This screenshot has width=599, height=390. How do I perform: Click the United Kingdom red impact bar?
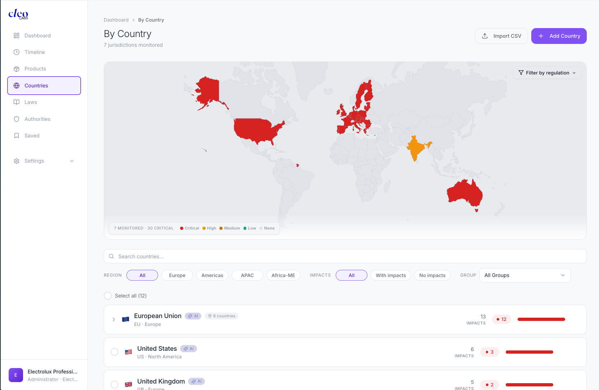pos(529,385)
